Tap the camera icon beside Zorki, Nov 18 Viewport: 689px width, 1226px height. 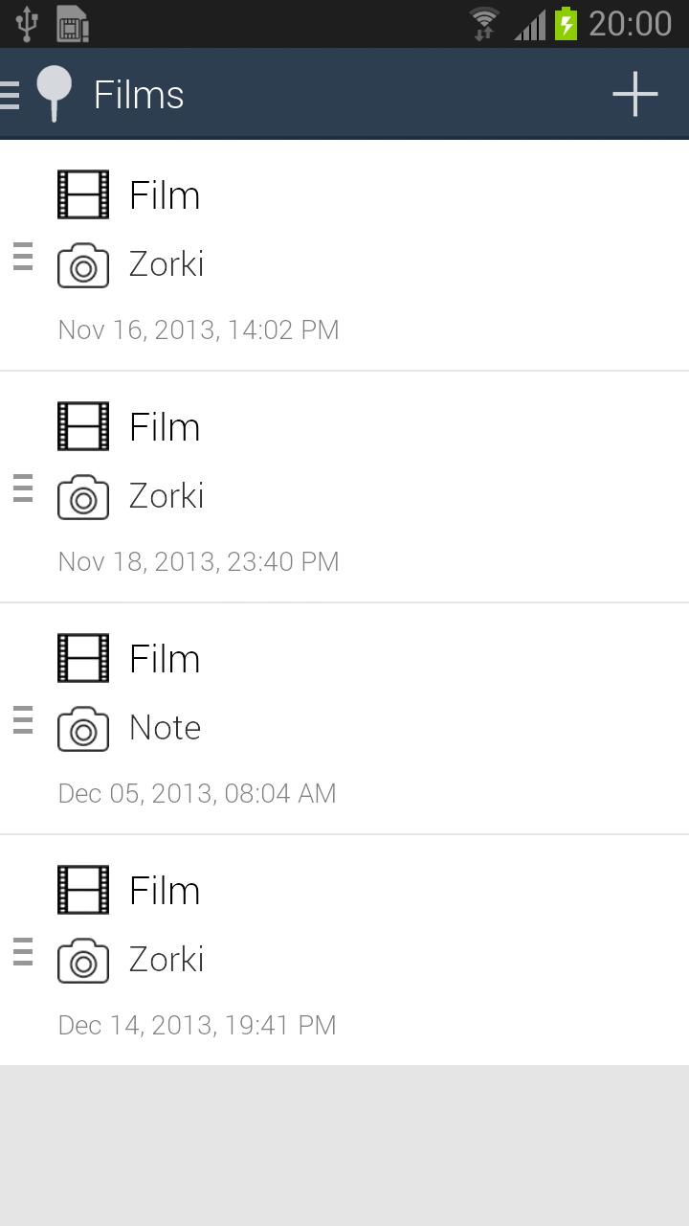click(83, 497)
